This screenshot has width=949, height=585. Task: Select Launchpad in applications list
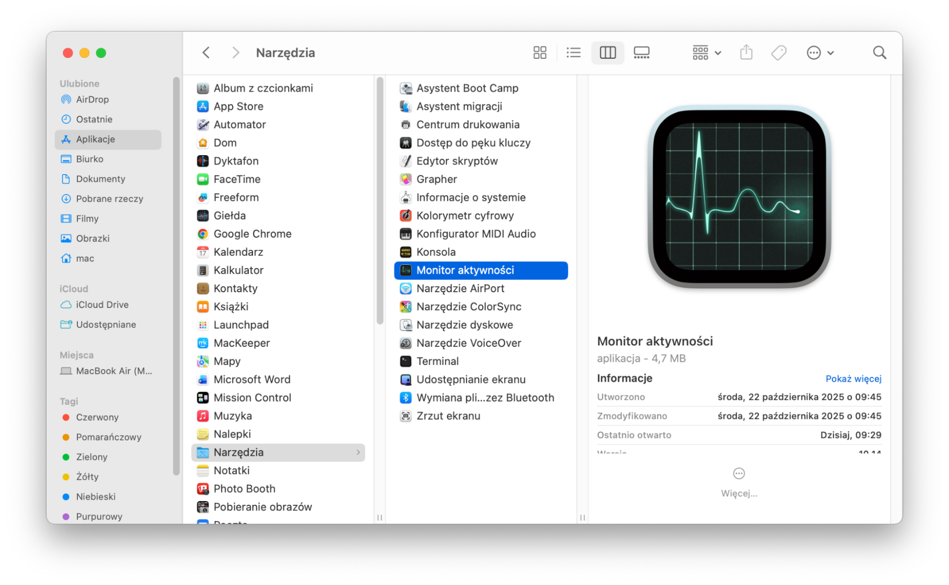point(278,325)
